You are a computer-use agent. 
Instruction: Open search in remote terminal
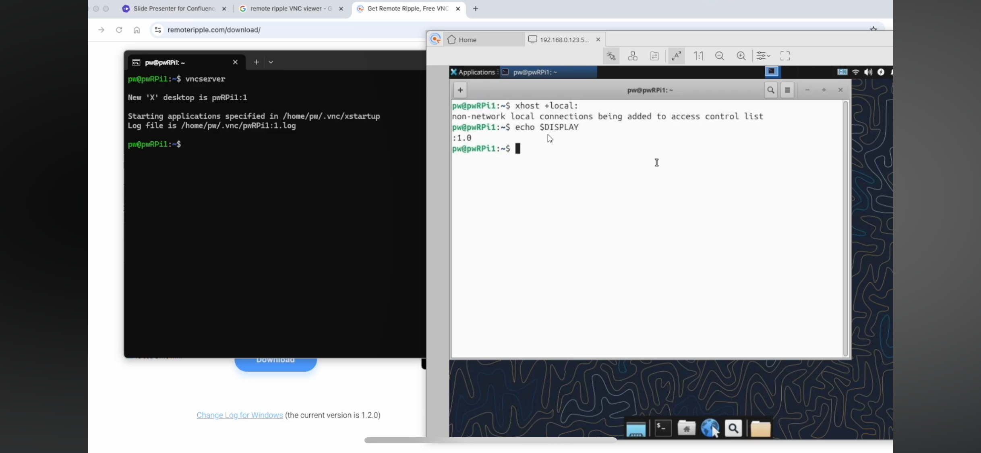pyautogui.click(x=770, y=90)
